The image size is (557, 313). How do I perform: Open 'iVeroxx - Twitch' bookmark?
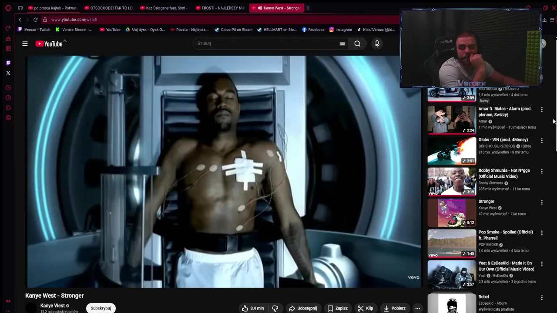[34, 30]
